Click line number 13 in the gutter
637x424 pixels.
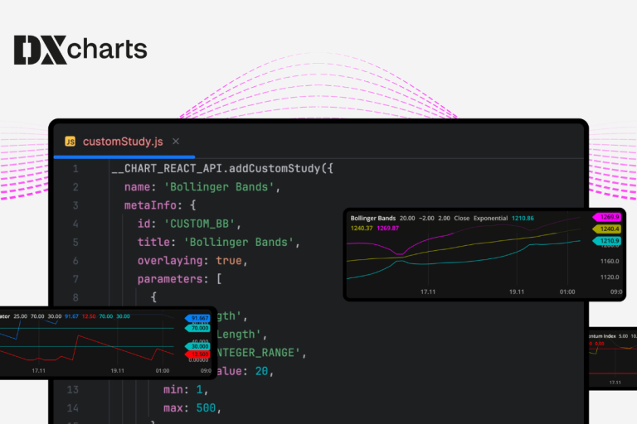[73, 390]
